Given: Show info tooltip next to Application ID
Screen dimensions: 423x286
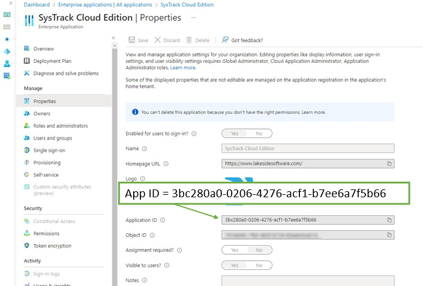Looking at the screenshot, I should pos(163,220).
